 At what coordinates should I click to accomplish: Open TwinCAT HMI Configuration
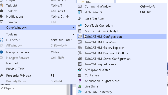[x=122, y=37]
